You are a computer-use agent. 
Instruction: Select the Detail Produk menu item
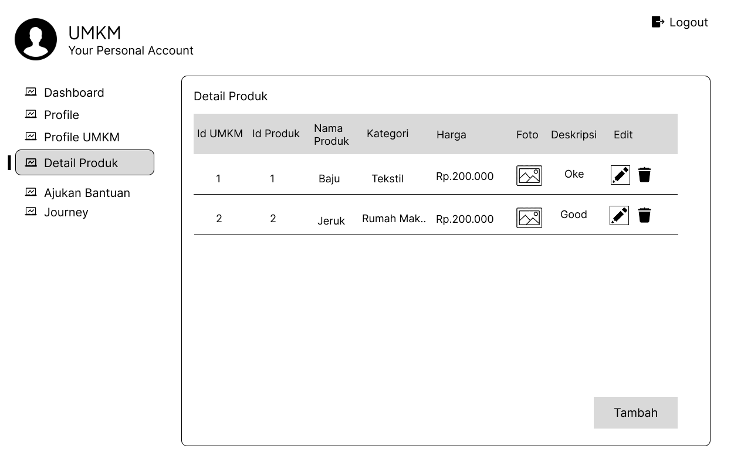click(84, 162)
